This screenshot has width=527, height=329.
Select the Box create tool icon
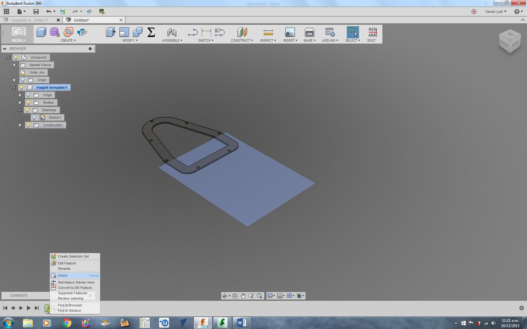point(41,32)
